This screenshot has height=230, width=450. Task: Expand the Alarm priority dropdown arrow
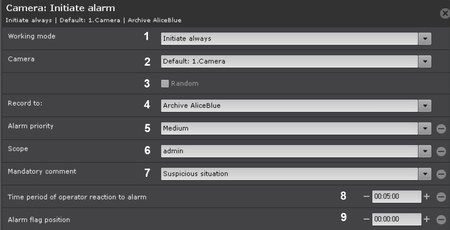click(x=425, y=128)
